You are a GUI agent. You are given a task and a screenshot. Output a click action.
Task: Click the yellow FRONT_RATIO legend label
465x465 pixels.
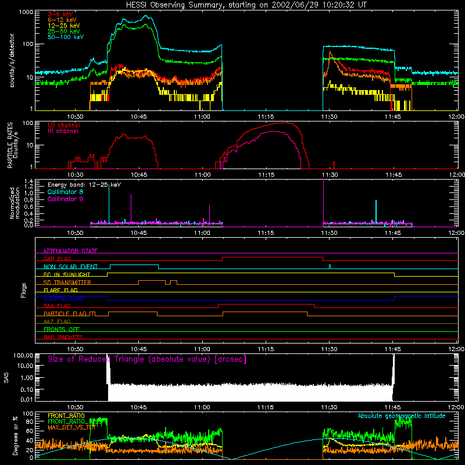click(66, 416)
